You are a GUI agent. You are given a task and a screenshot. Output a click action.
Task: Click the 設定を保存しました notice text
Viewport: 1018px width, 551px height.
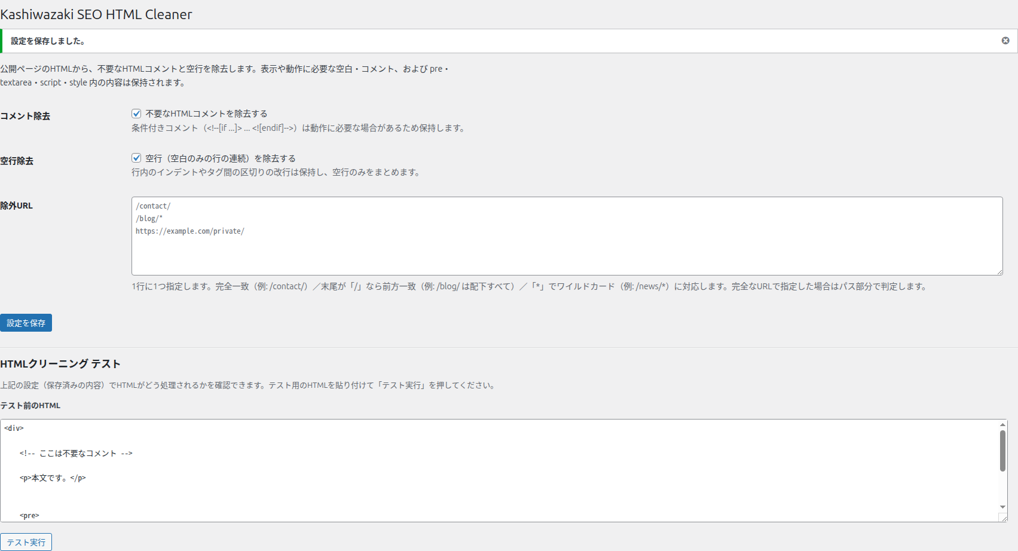[x=48, y=41]
